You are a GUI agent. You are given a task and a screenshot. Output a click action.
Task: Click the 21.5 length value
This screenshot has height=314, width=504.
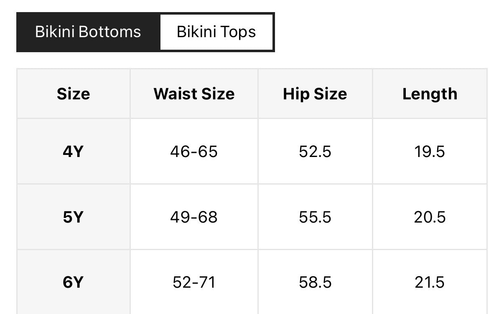coord(430,283)
